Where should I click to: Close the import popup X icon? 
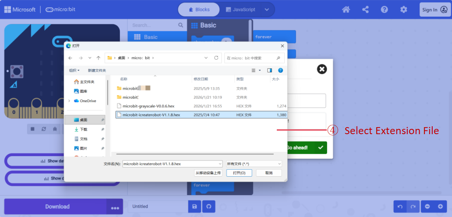pos(322,69)
